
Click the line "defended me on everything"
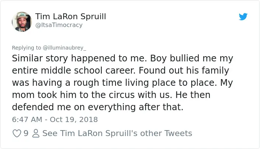[98, 107]
